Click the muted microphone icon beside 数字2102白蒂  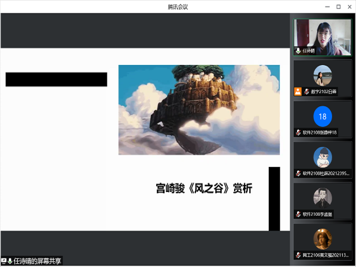pos(306,91)
